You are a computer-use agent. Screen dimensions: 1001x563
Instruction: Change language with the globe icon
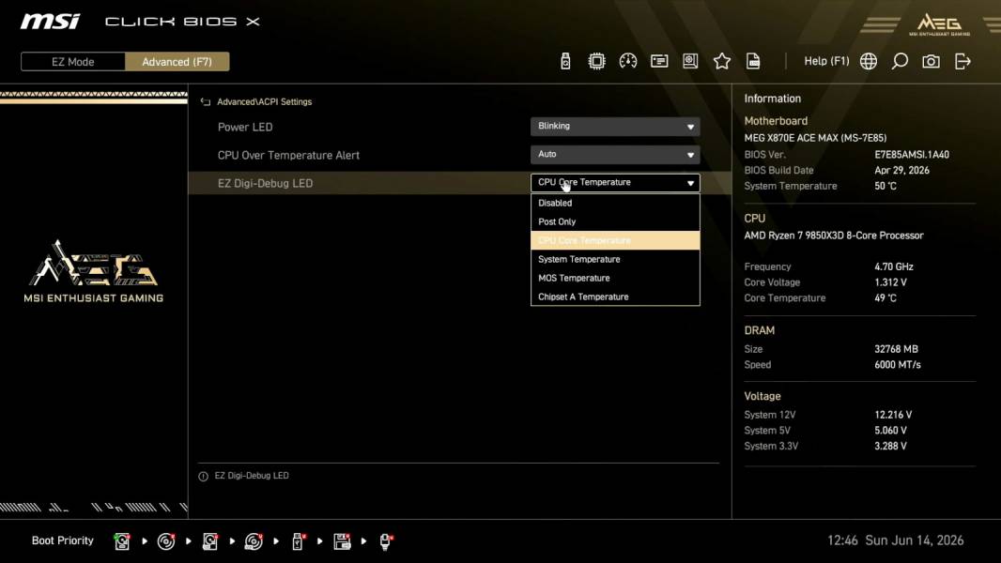(869, 61)
